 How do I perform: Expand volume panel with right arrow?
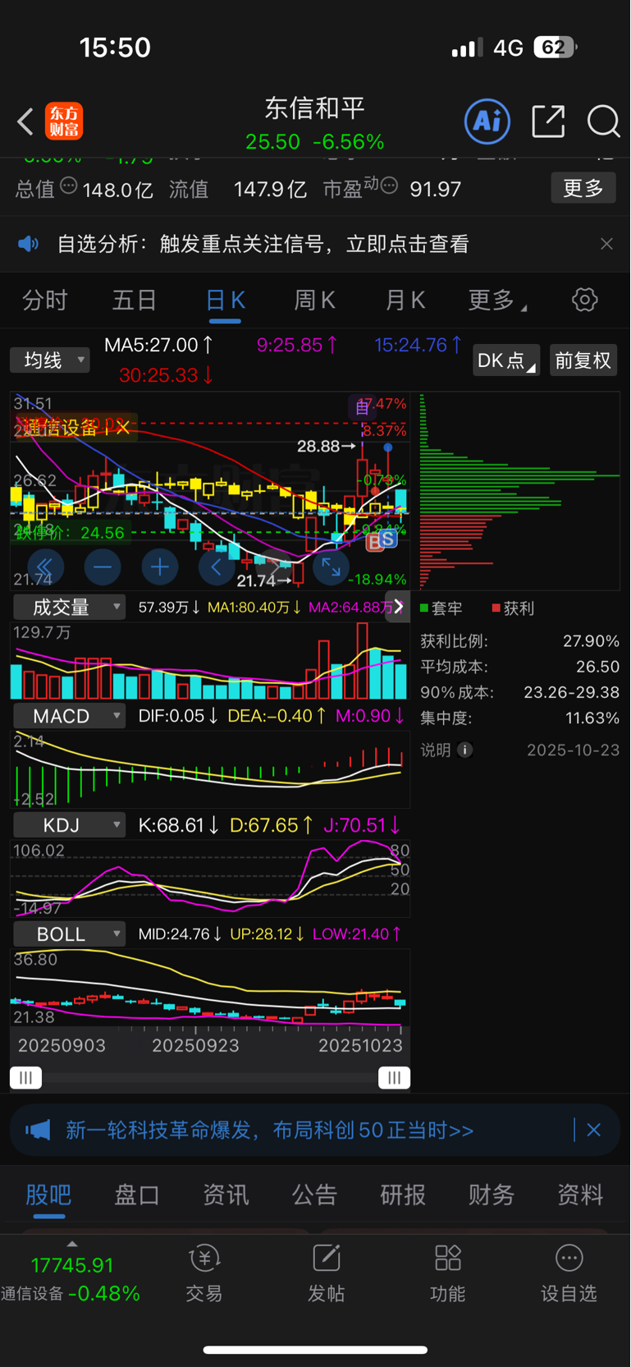coord(398,607)
